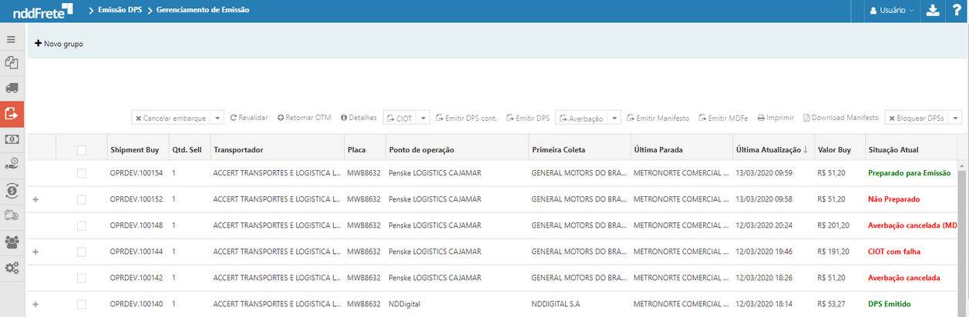
Task: Click the Emissão DPS breadcrumb
Action: [118, 10]
